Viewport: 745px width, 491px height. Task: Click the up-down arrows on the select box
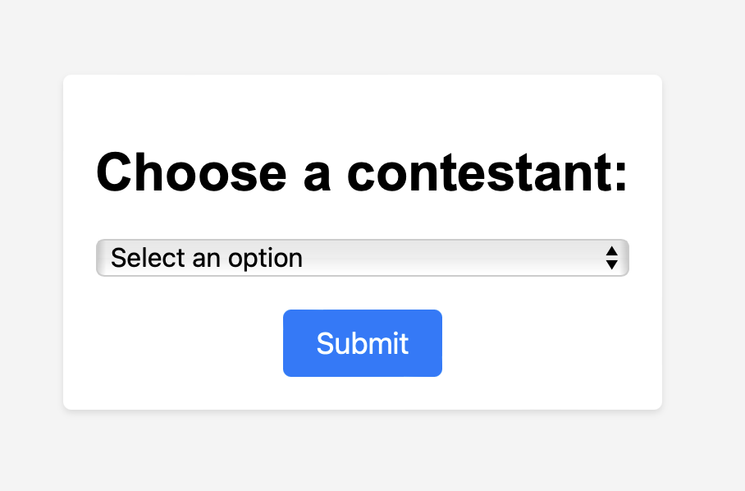click(611, 258)
